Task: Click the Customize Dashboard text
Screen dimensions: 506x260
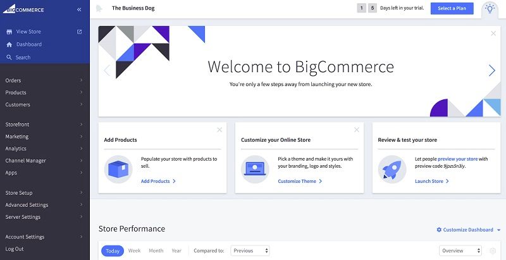Action: point(468,230)
